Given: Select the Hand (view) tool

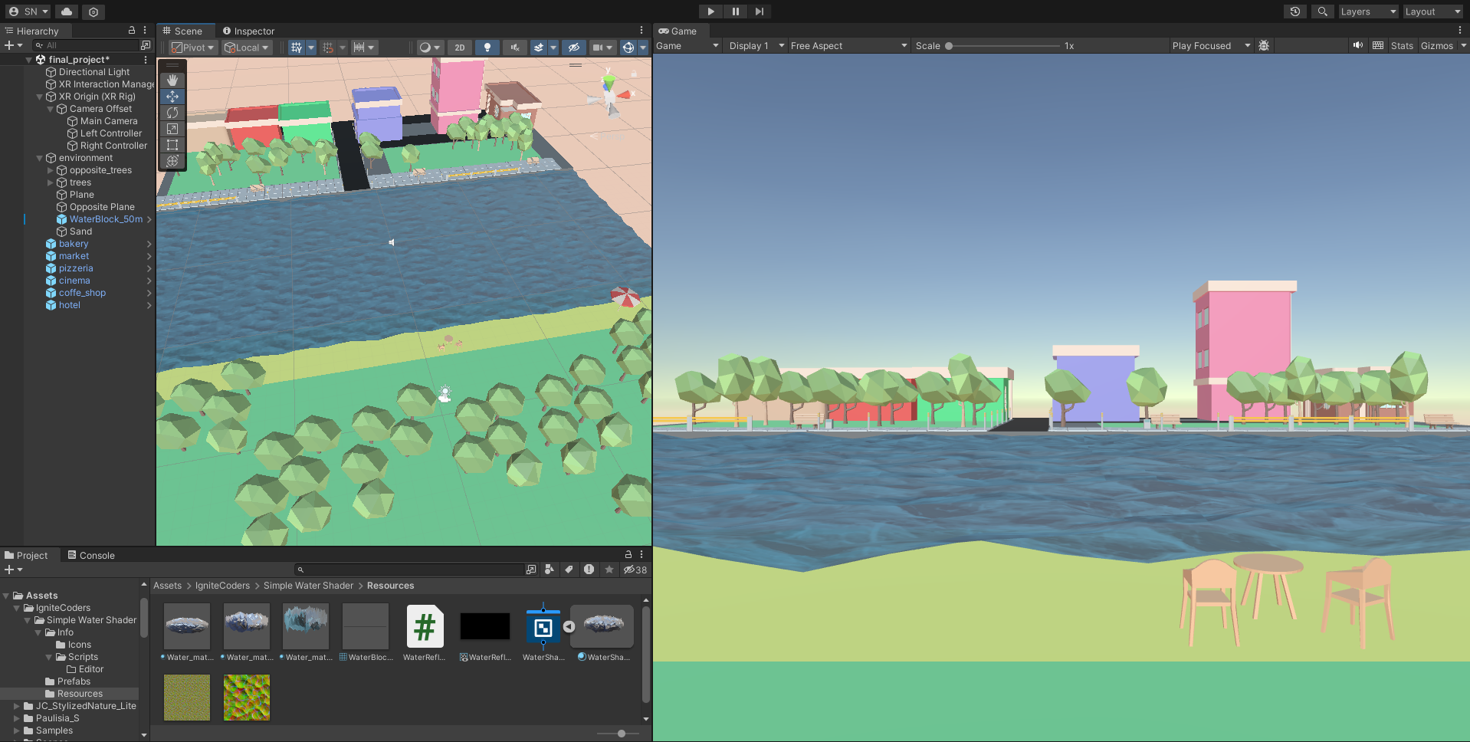Looking at the screenshot, I should click(172, 80).
